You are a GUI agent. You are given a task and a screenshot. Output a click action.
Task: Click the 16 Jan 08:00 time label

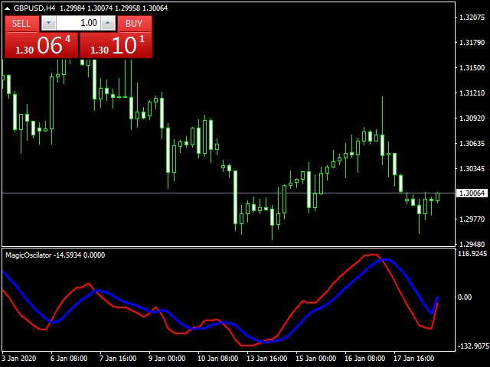[x=364, y=359]
